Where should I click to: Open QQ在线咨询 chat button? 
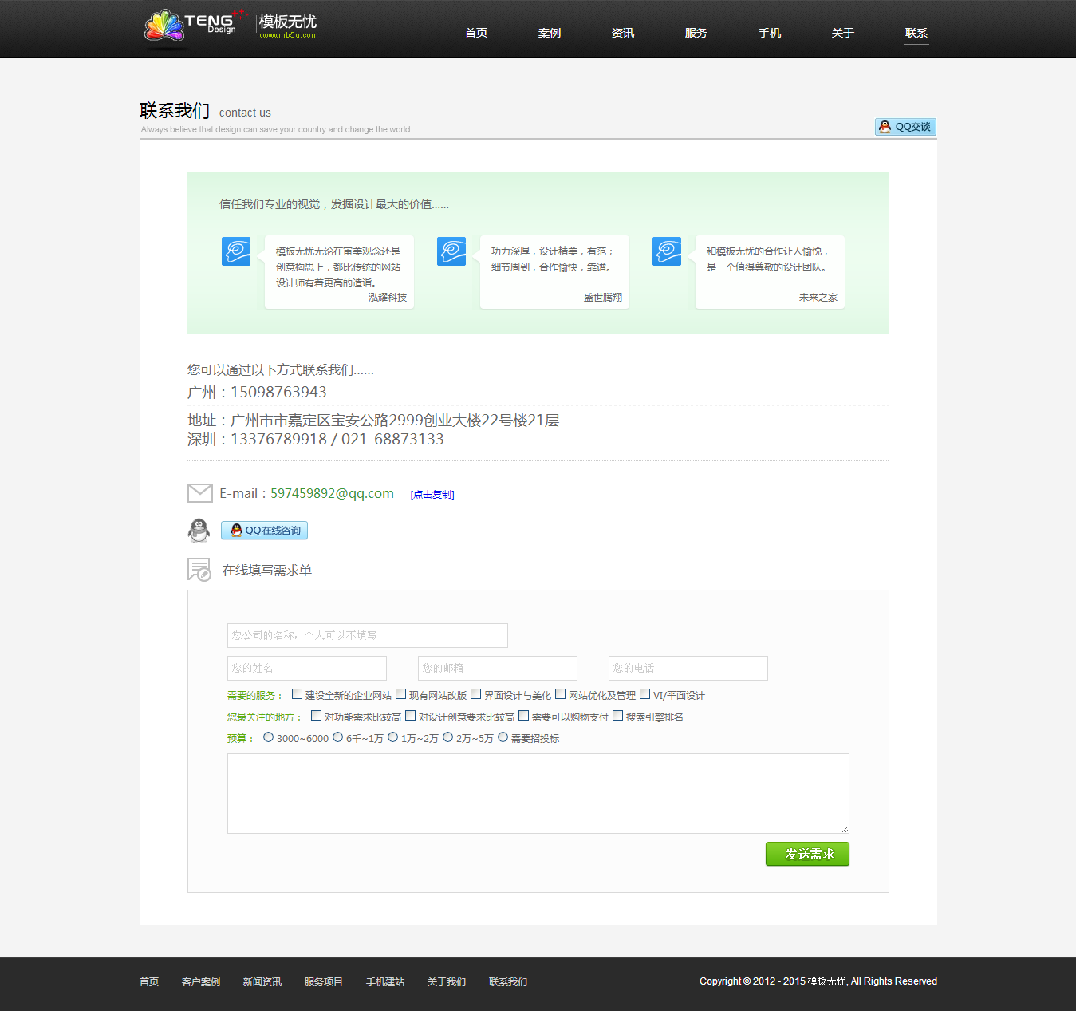[264, 531]
